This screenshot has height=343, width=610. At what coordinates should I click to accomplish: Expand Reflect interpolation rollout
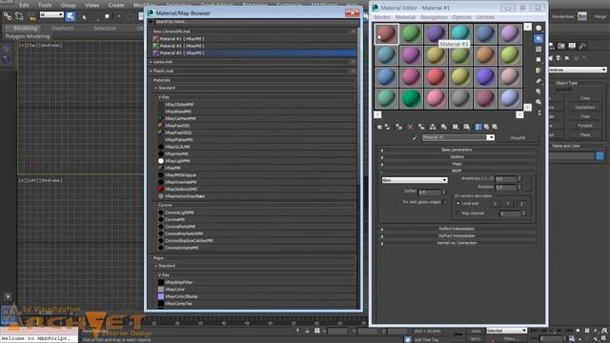point(457,229)
